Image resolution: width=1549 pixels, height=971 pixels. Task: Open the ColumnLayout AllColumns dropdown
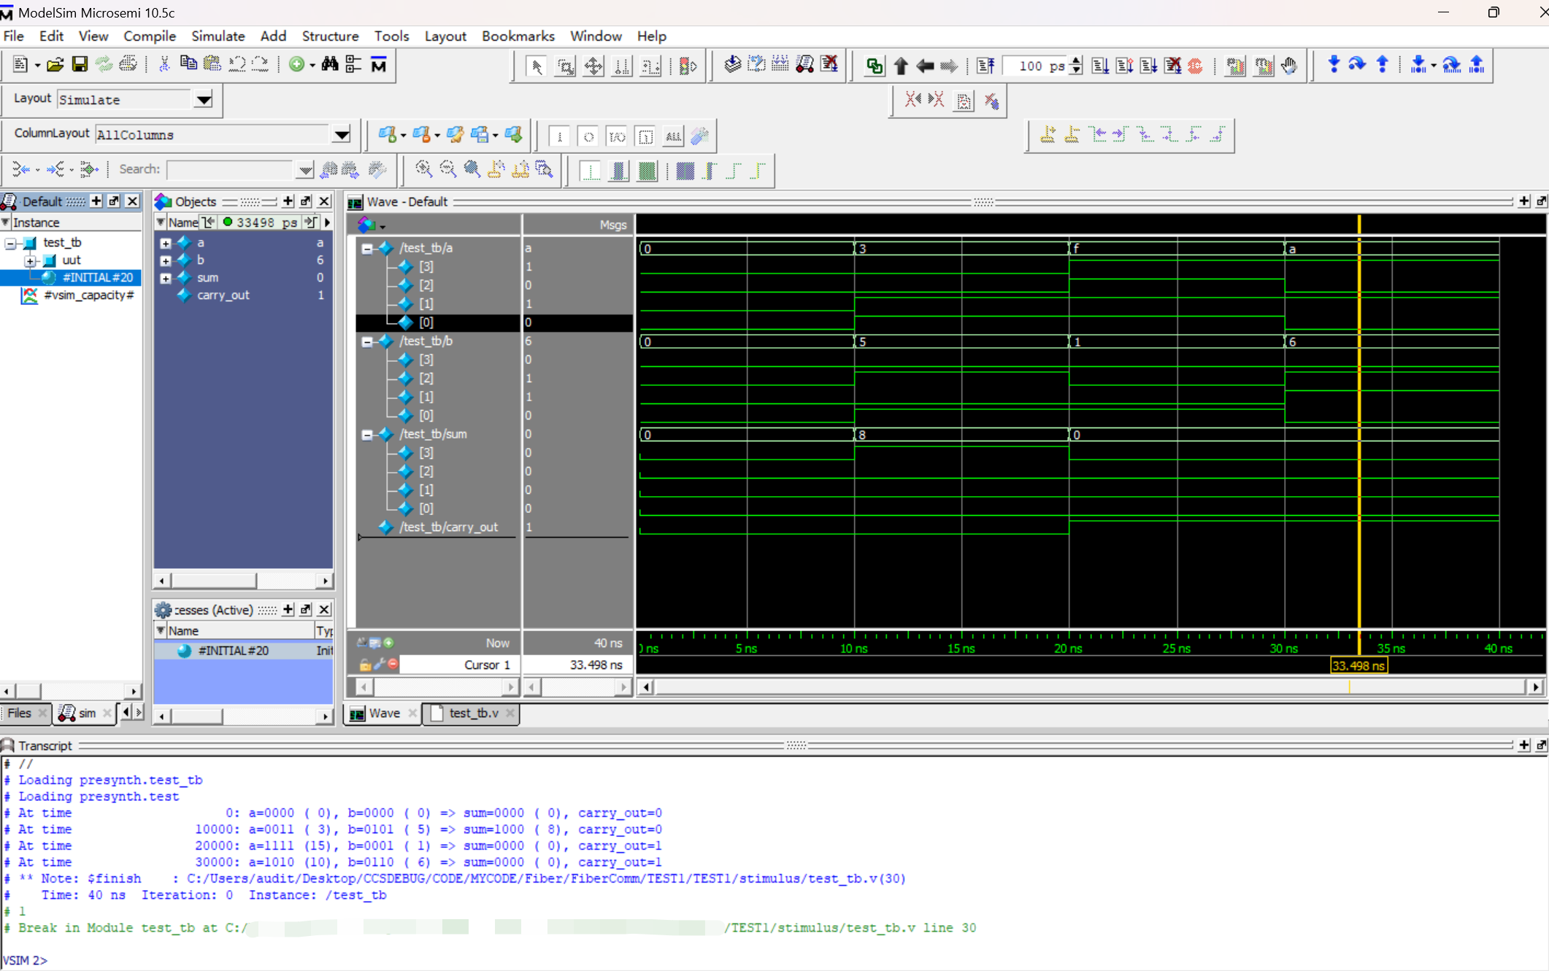pyautogui.click(x=341, y=134)
